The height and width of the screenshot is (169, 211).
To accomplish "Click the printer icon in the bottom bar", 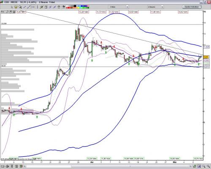I will 7,166.
